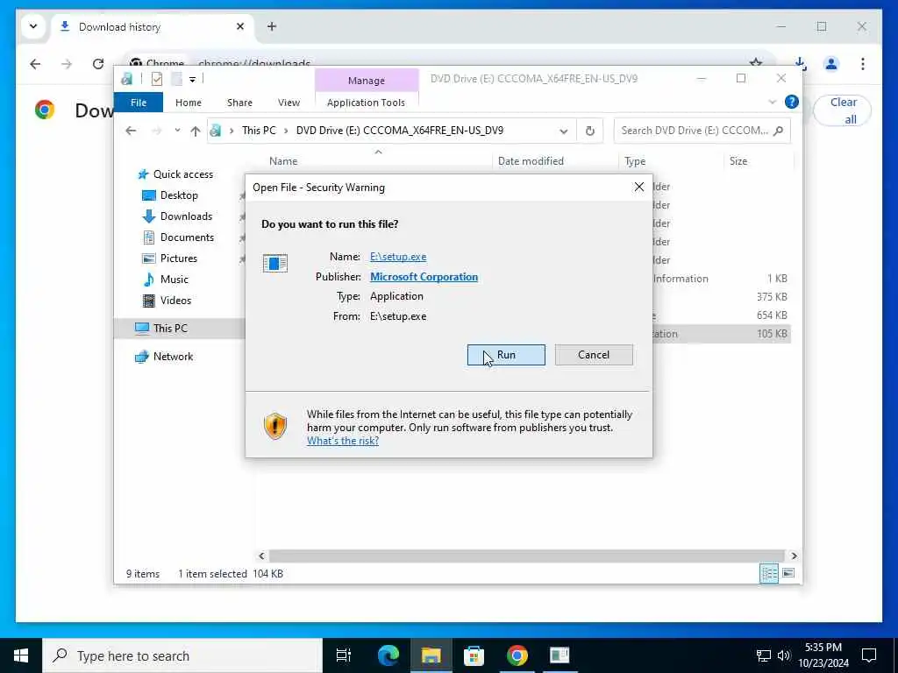Click the Explorer back arrow
898x673 pixels.
[x=131, y=131]
